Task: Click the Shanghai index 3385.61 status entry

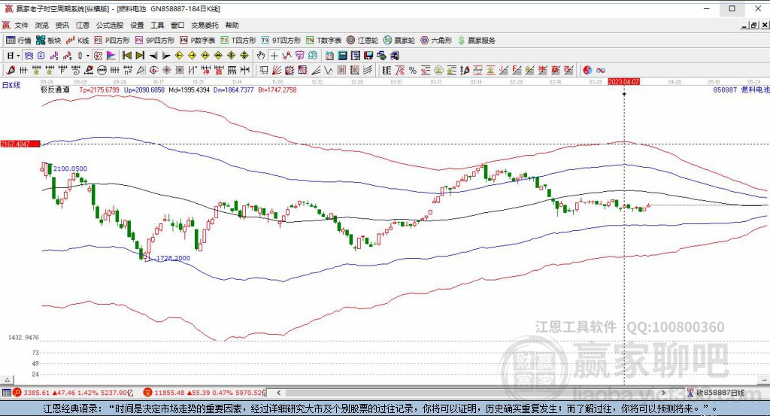Action: click(73, 393)
